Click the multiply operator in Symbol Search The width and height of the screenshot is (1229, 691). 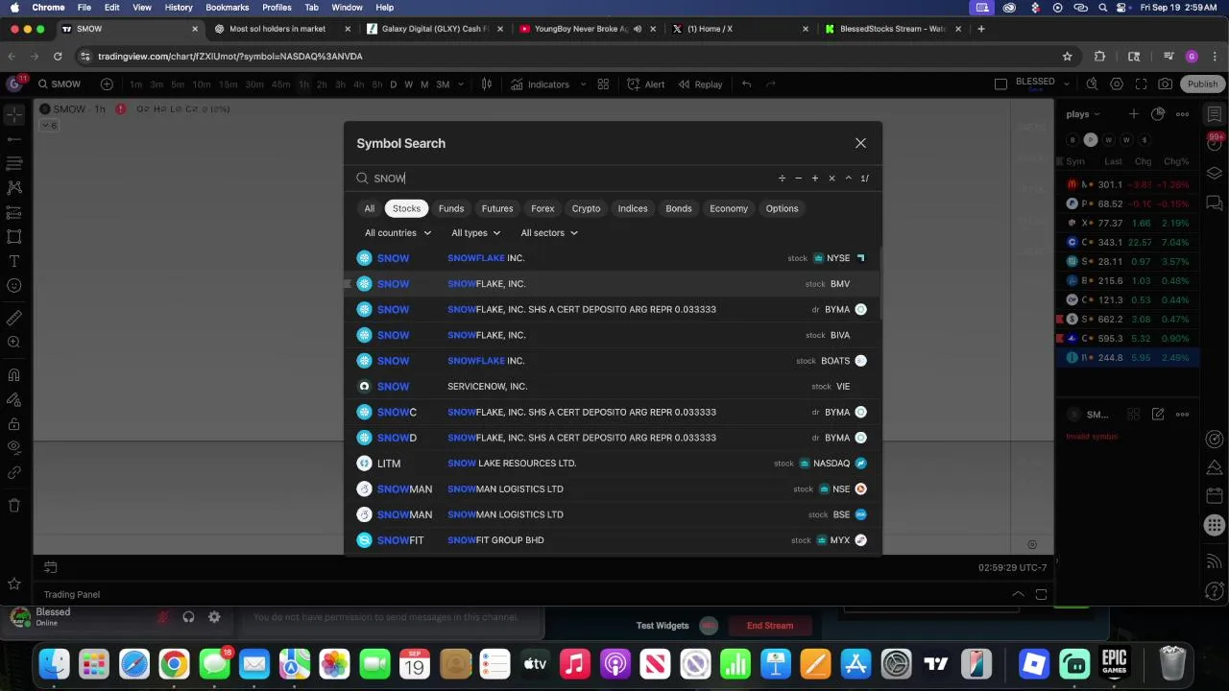click(x=831, y=179)
